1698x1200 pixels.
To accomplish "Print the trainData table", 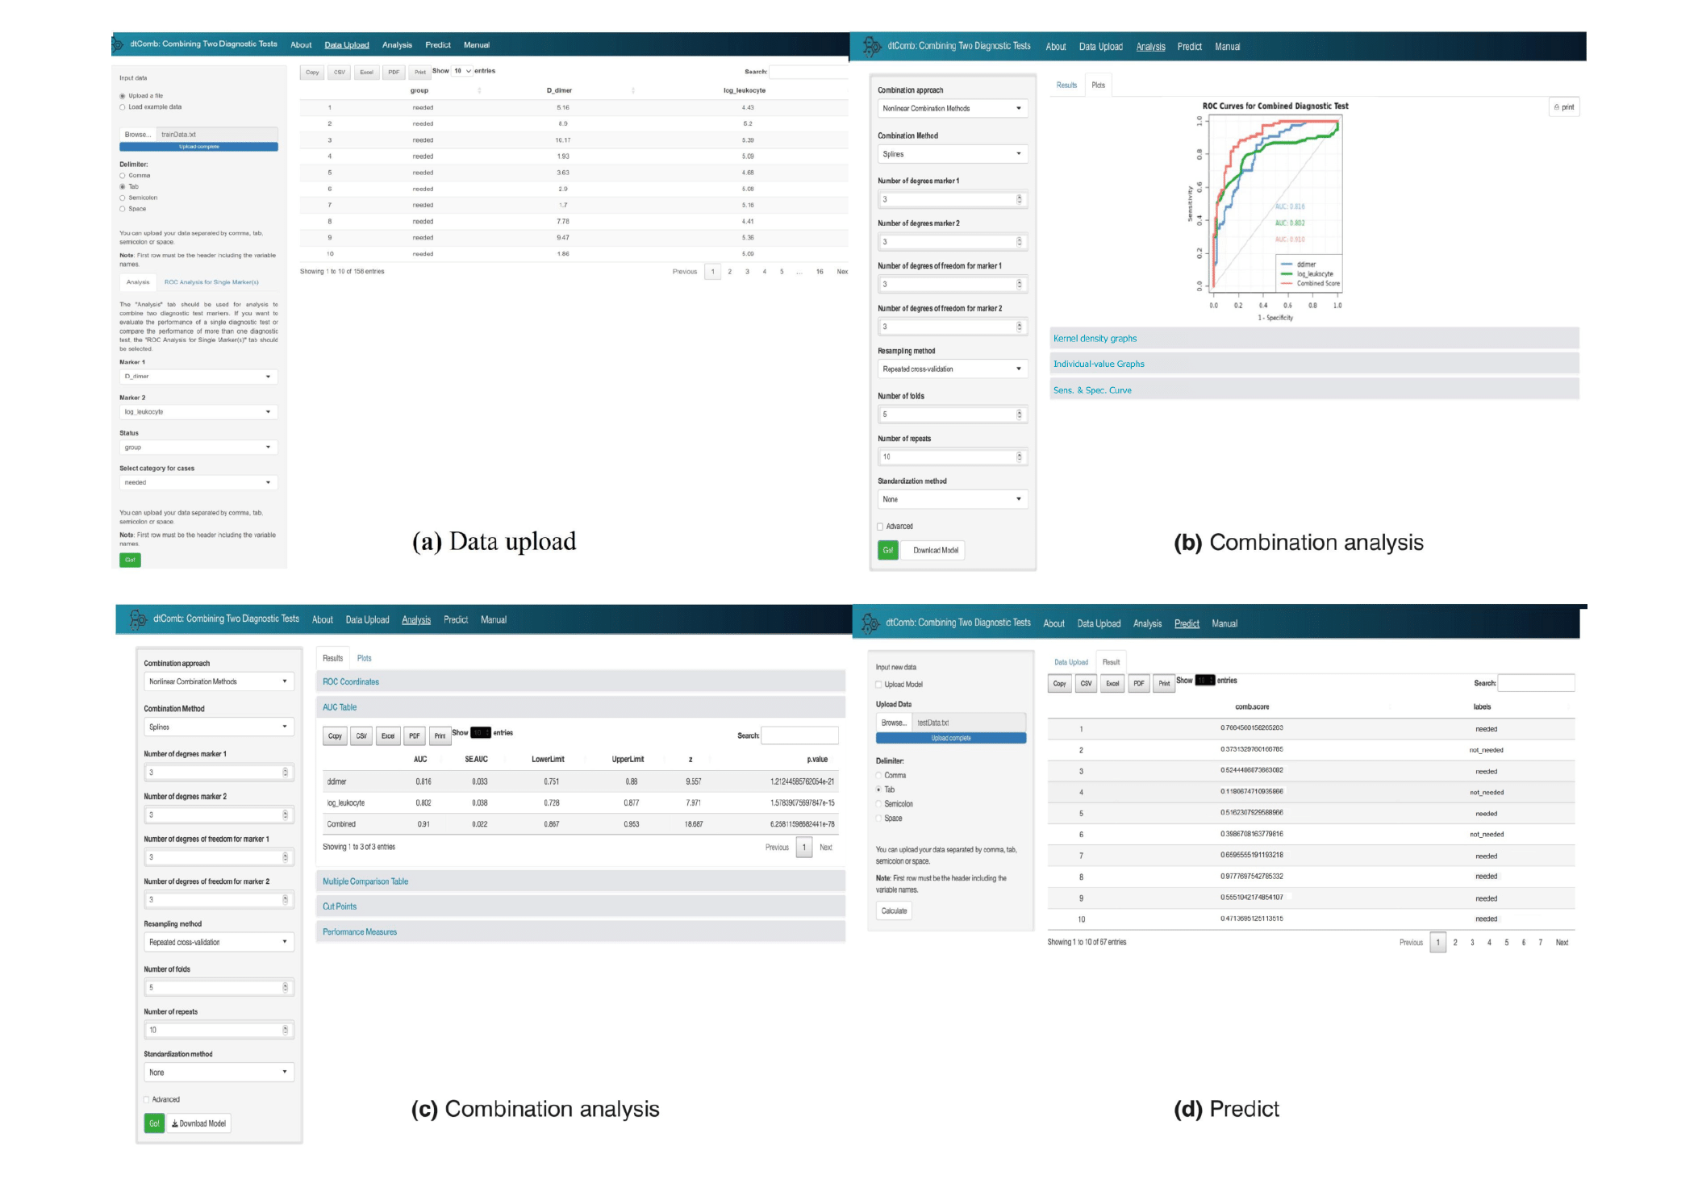I will [x=419, y=72].
